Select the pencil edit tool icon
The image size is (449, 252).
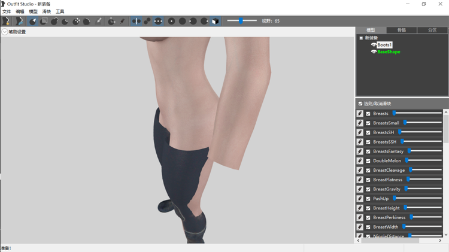pyautogui.click(x=122, y=21)
